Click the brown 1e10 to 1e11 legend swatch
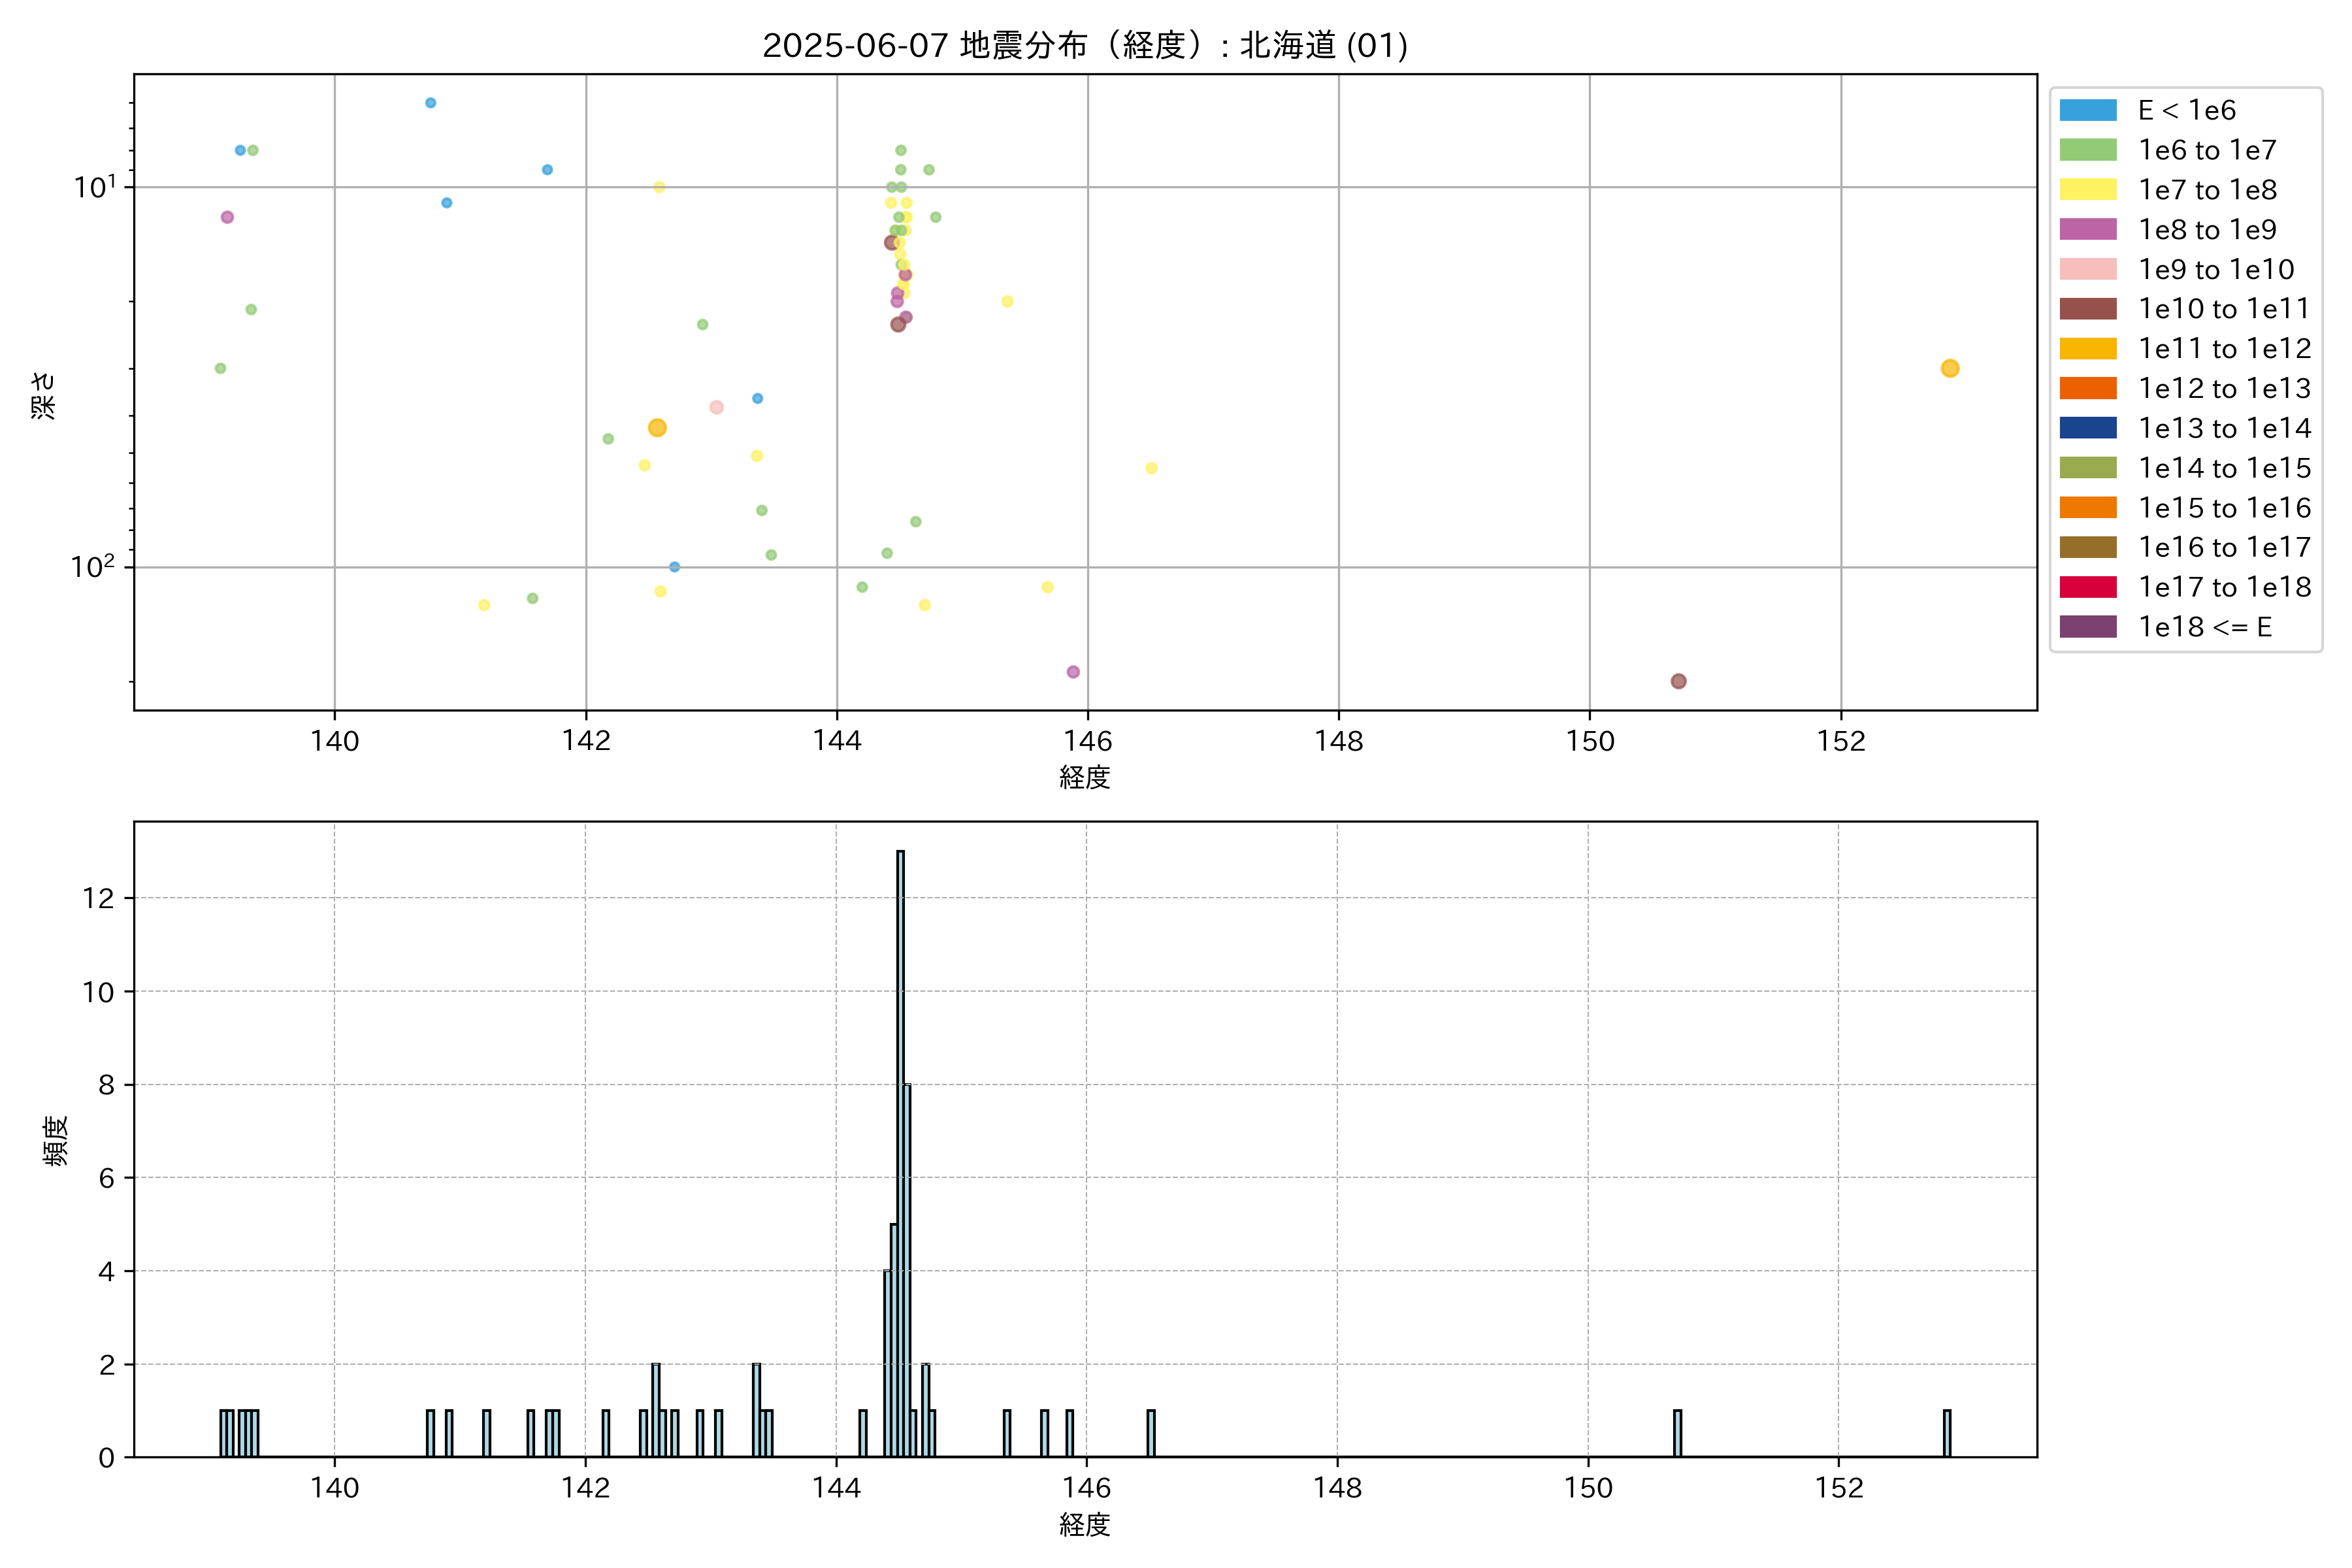The image size is (2352, 1568). click(x=2087, y=309)
